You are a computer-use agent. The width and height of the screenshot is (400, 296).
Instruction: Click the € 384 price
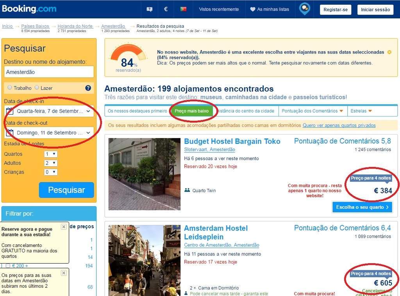383,191
